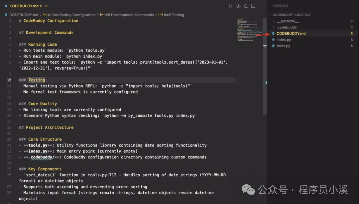Image resolution: width=359 pixels, height=204 pixels.
Task: Click '**index.py**' bold text on line 22
Action: [x=38, y=151]
